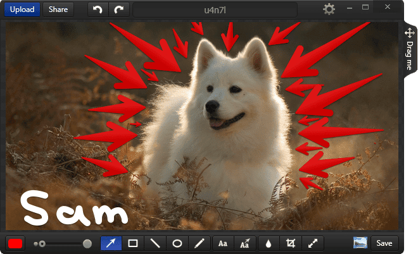
Task: Click the line thickness slider handle
Action: (87, 243)
